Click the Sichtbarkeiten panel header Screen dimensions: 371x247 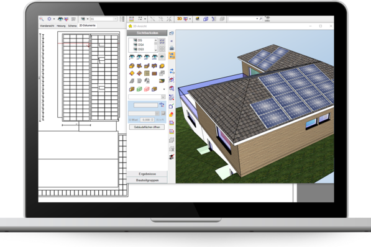[x=147, y=33]
